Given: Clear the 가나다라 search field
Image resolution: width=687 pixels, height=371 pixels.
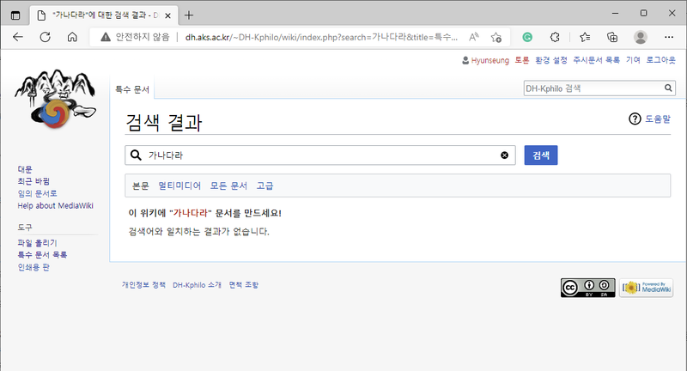Looking at the screenshot, I should coord(504,155).
